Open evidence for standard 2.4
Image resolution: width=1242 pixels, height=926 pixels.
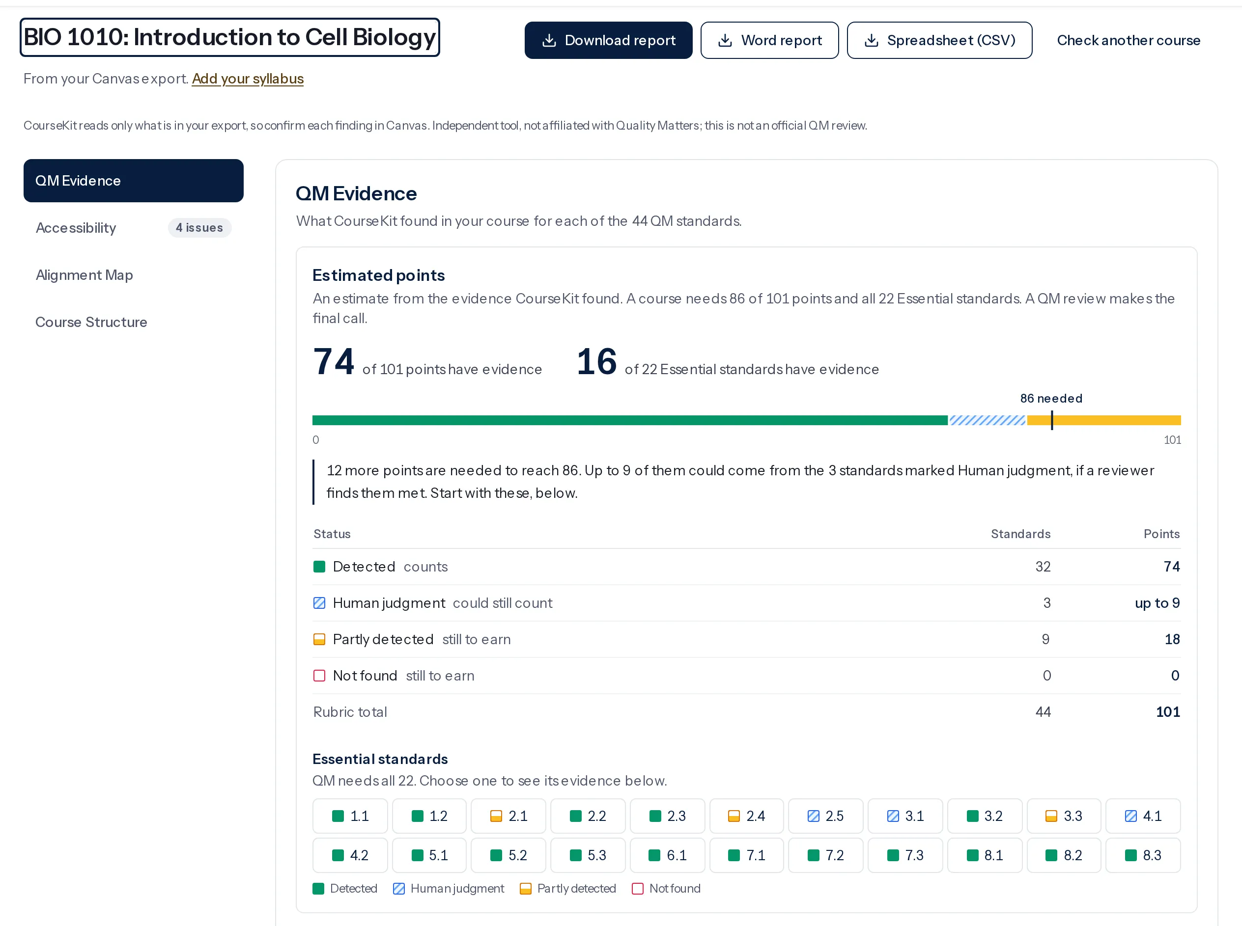click(x=746, y=816)
